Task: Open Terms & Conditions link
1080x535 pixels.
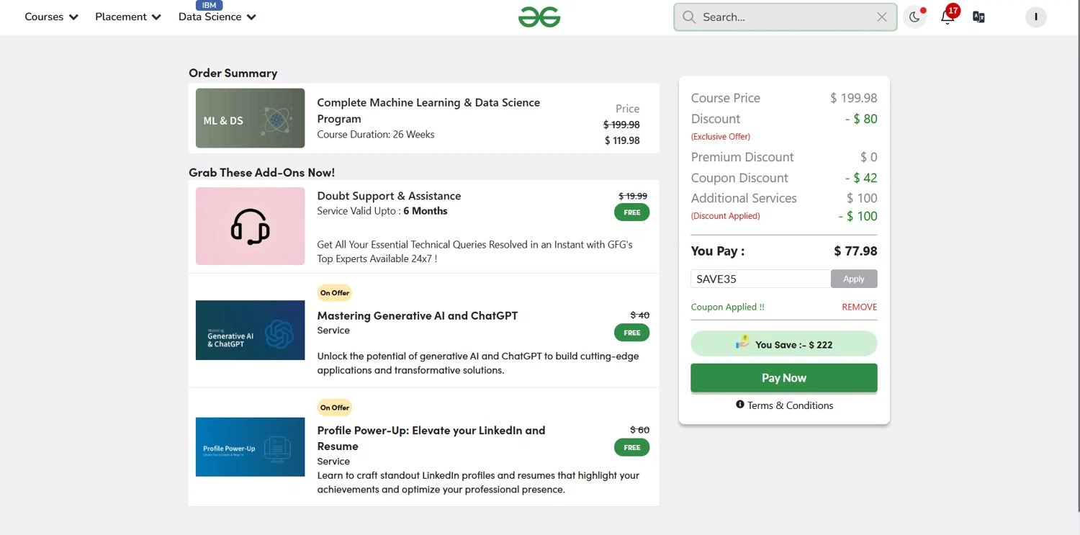Action: click(x=790, y=405)
